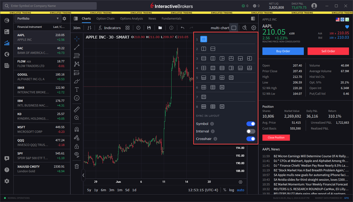The height and width of the screenshot is (202, 353).
Task: Click the Buy Order button
Action: click(283, 51)
